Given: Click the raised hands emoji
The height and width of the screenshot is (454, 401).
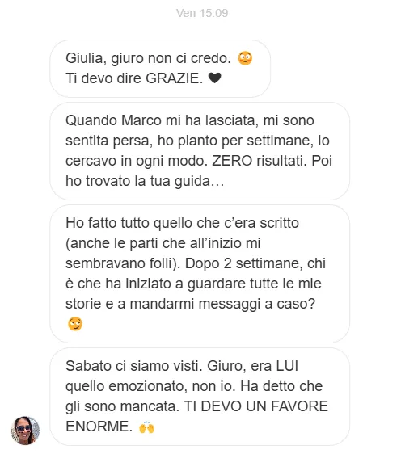Looking at the screenshot, I should [x=146, y=427].
